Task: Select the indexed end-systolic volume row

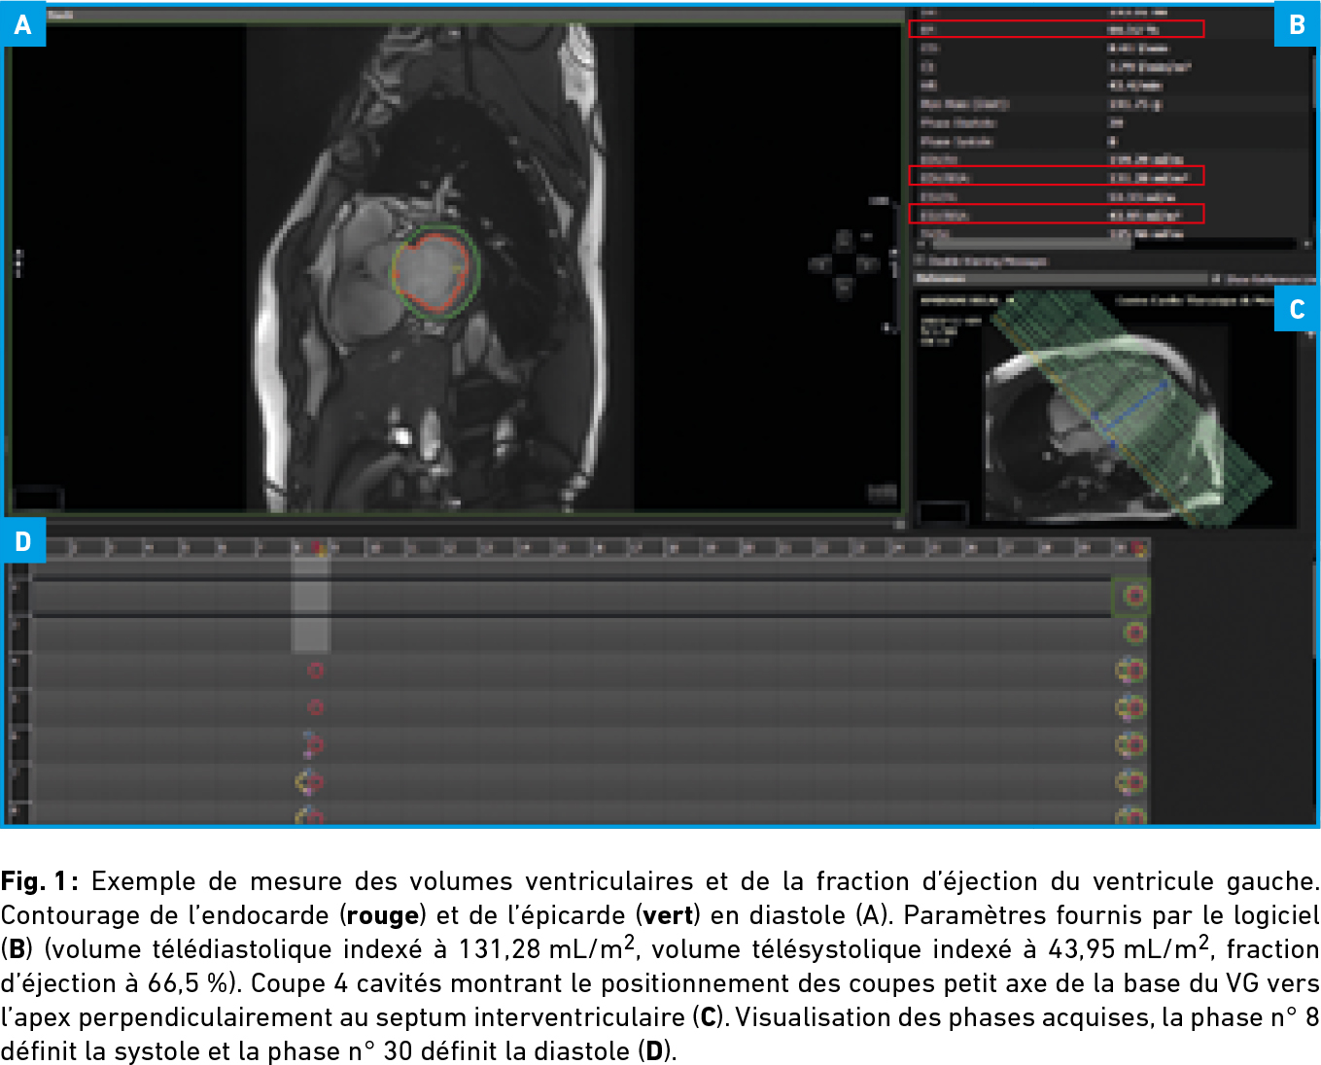Action: [x=1056, y=214]
